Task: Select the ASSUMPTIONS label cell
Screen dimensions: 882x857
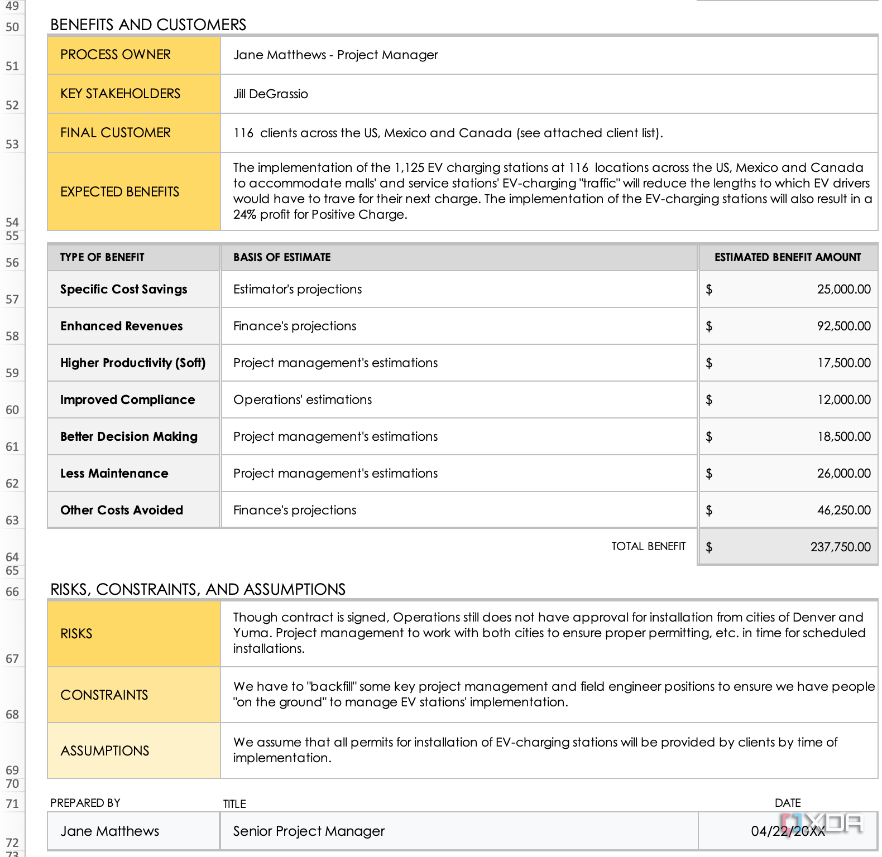Action: tap(134, 750)
